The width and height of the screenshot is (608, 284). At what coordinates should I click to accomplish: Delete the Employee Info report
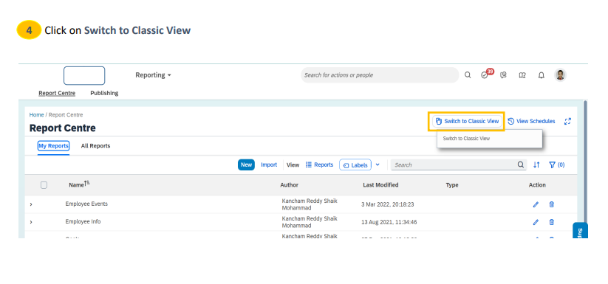pos(551,222)
